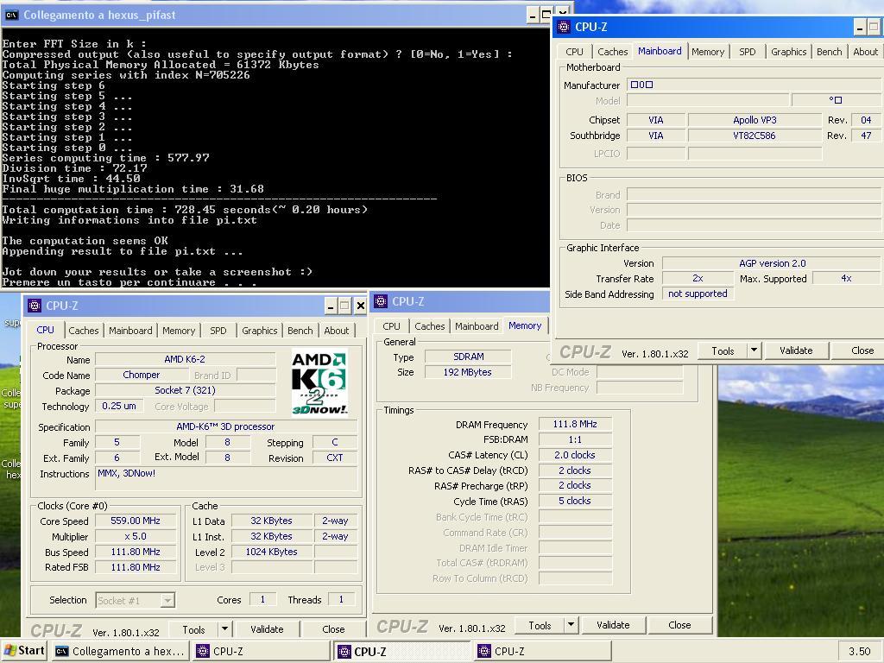The width and height of the screenshot is (884, 663).
Task: Click the memory Type value SDRAM
Action: [x=468, y=357]
